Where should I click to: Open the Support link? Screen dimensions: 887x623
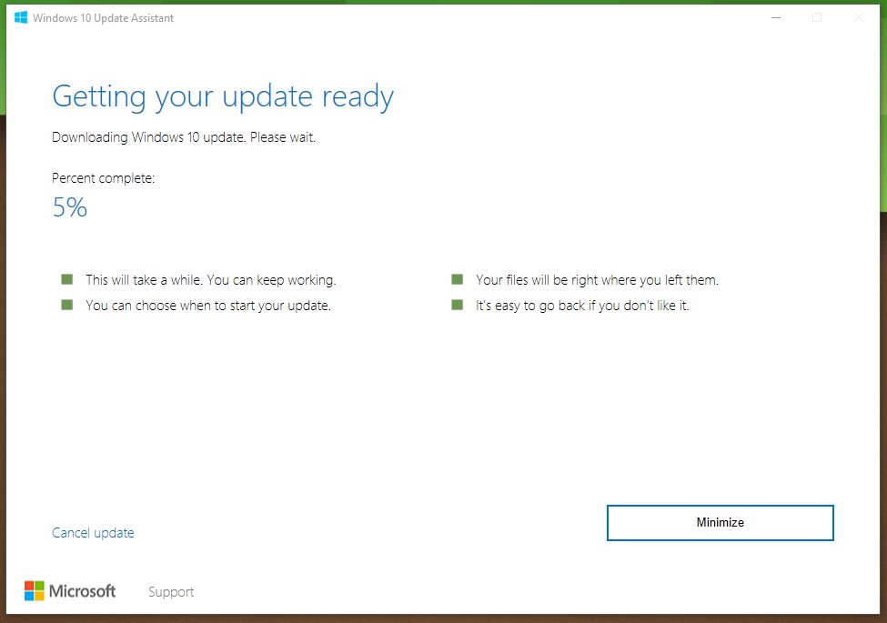tap(171, 591)
